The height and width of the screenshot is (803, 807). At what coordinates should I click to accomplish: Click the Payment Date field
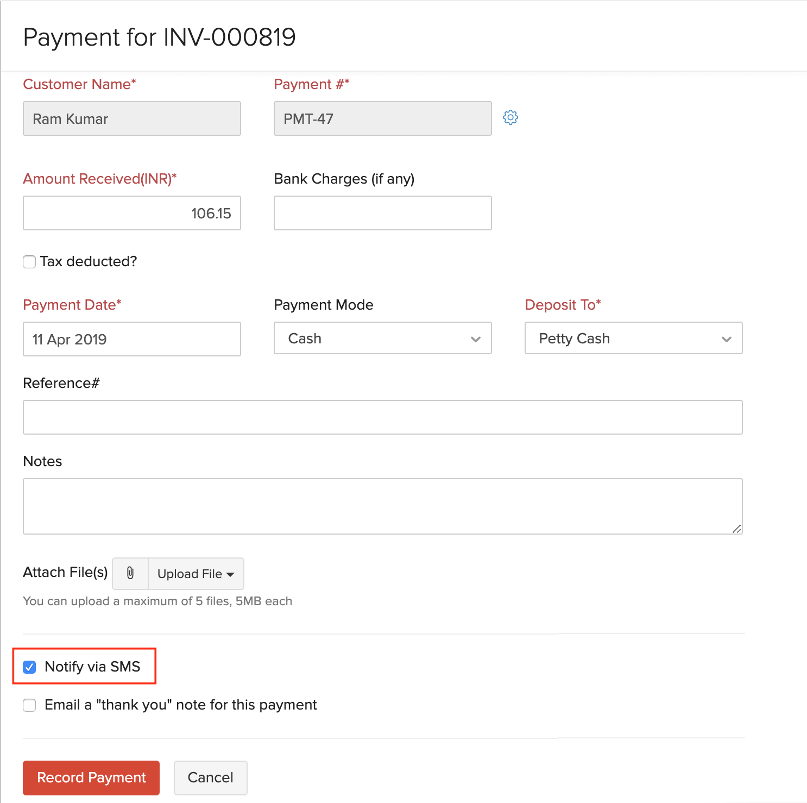click(x=132, y=339)
